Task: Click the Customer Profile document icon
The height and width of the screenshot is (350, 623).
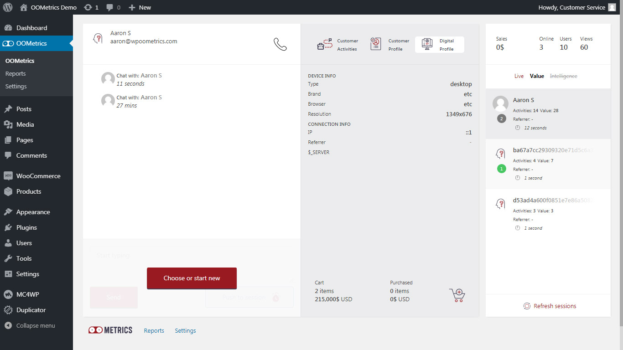Action: tap(376, 44)
